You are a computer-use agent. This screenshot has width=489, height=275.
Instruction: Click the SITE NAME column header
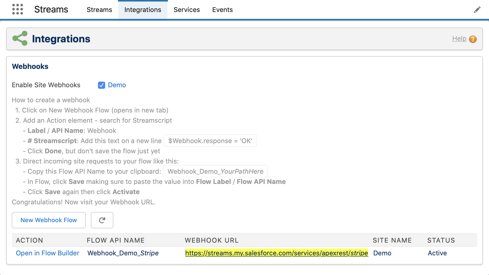(x=392, y=240)
